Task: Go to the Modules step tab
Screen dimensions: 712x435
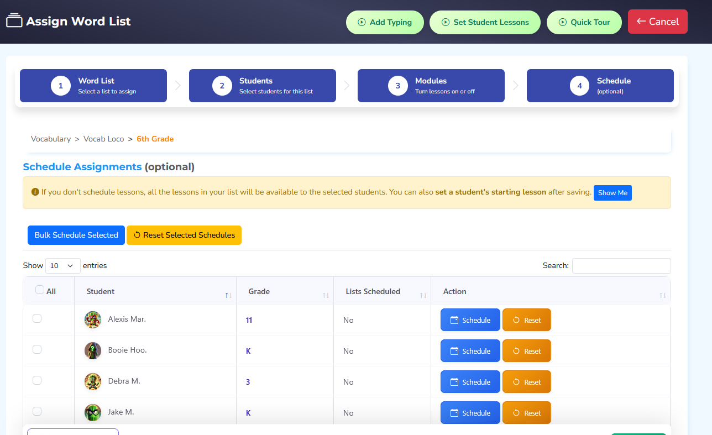Action: point(431,86)
